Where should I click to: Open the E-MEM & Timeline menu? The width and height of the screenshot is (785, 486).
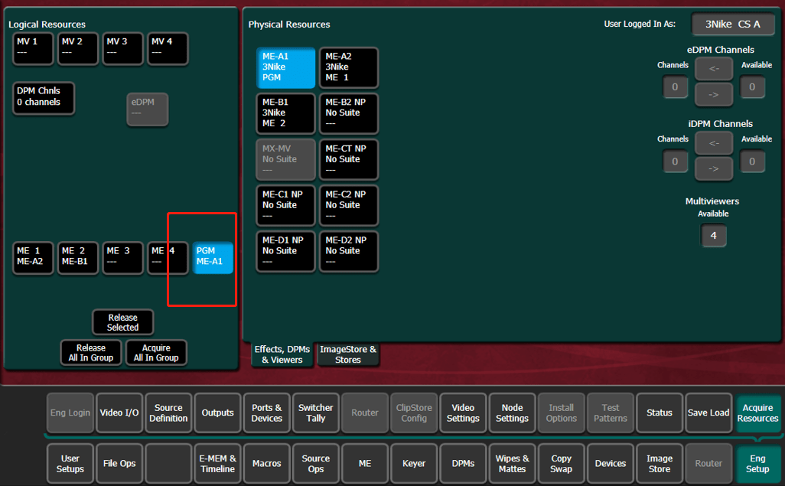(x=217, y=463)
